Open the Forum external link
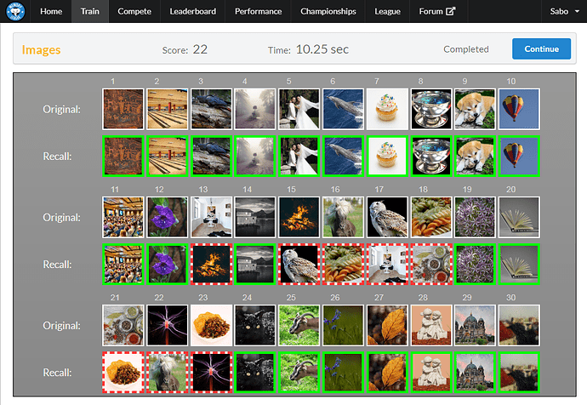 (437, 11)
